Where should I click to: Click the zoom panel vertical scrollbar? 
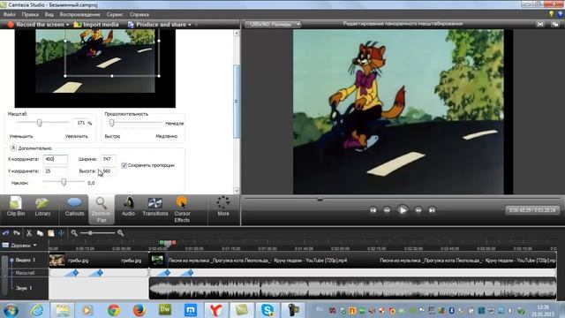point(237,101)
